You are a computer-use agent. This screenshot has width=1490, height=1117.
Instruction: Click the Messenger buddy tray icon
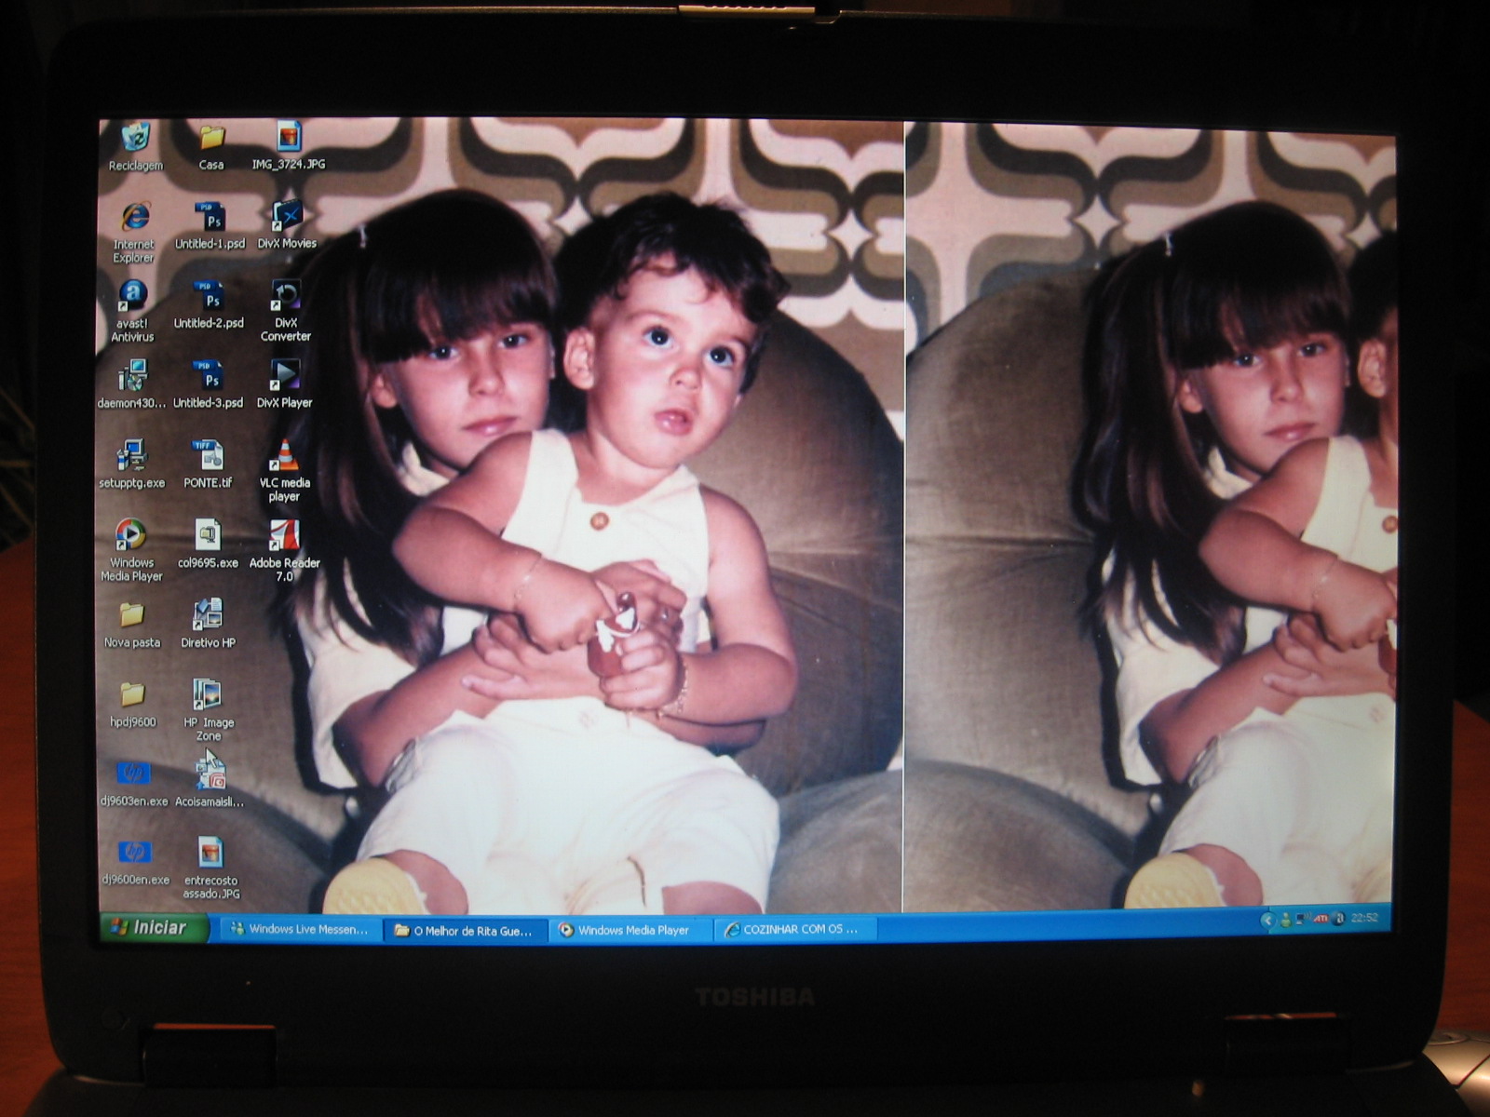(1286, 920)
